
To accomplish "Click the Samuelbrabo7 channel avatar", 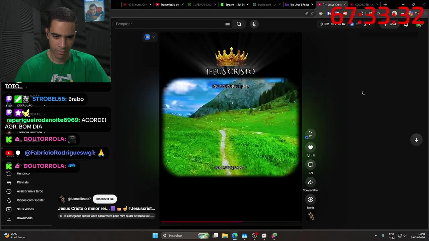I will coord(62,199).
